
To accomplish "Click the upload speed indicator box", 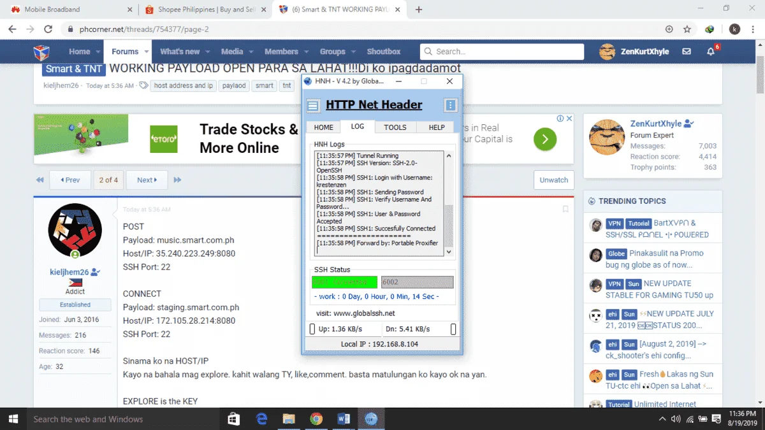I will tap(312, 329).
